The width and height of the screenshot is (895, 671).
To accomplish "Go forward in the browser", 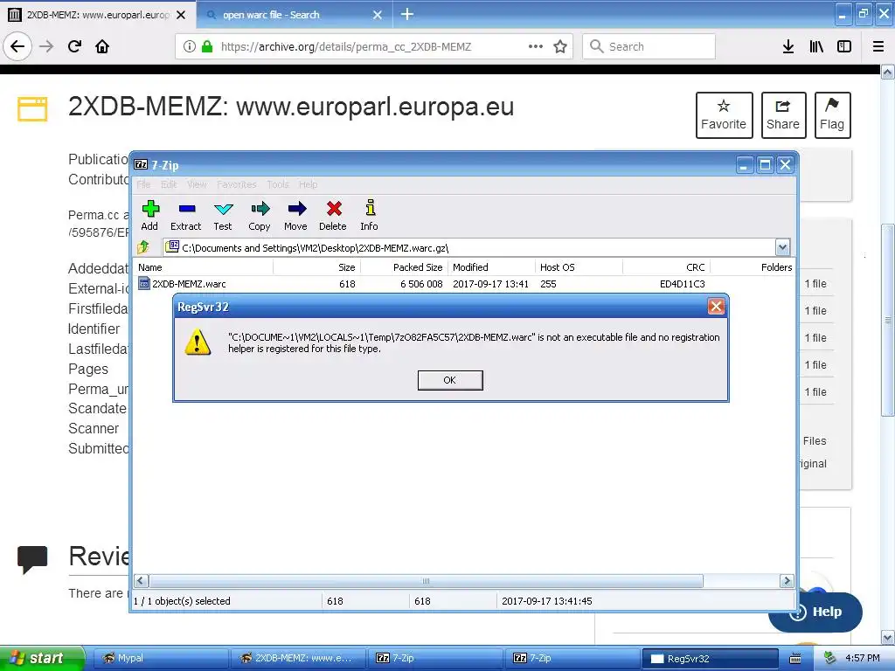I will coord(46,46).
